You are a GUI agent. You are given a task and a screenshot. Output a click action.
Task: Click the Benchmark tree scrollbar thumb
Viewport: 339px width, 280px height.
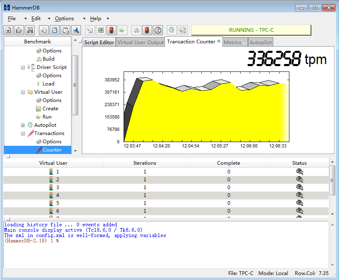pyautogui.click(x=75, y=85)
